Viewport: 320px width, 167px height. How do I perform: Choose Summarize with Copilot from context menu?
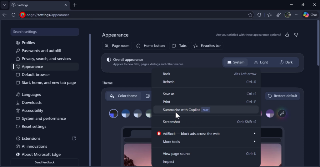pyautogui.click(x=181, y=110)
